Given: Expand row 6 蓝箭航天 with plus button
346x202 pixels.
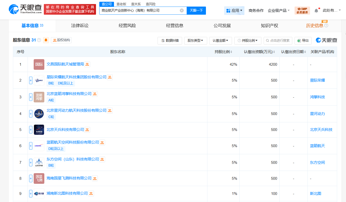Looking at the screenshot, I should (31, 146).
